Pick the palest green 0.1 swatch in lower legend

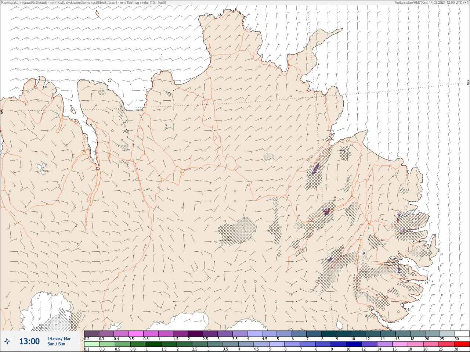(x=91, y=344)
